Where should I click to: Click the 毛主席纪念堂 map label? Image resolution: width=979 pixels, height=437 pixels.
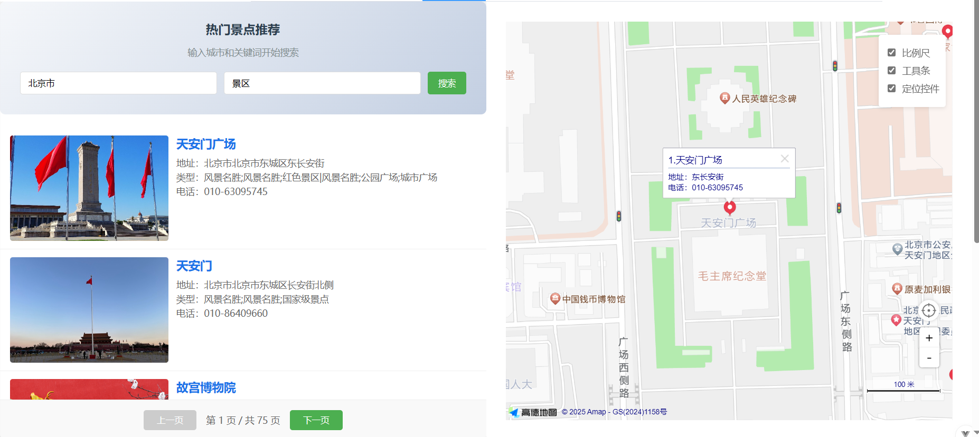732,276
